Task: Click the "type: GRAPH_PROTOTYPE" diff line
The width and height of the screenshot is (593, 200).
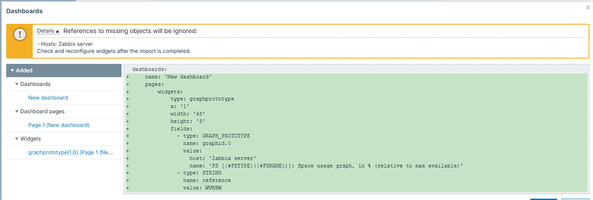Action: point(217,136)
